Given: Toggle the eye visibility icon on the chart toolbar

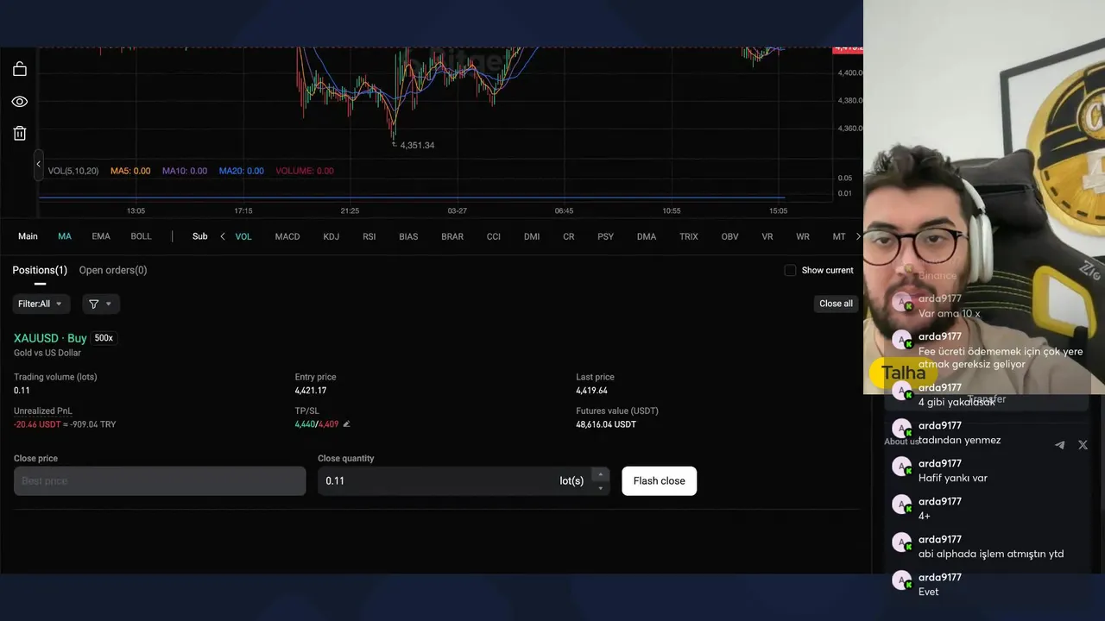Looking at the screenshot, I should coord(20,102).
